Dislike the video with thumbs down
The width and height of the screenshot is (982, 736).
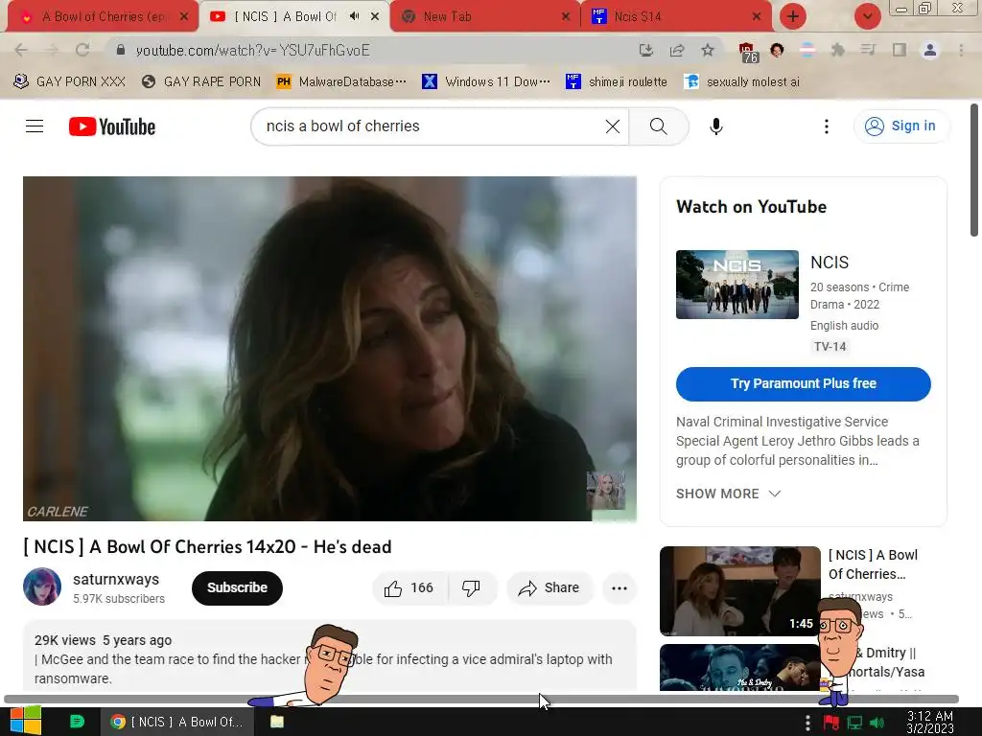(471, 588)
